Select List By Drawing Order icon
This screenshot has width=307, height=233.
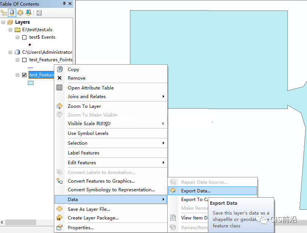4,13
